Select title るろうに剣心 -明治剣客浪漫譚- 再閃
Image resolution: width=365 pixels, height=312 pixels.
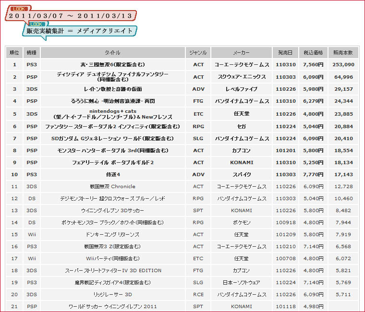(113, 101)
